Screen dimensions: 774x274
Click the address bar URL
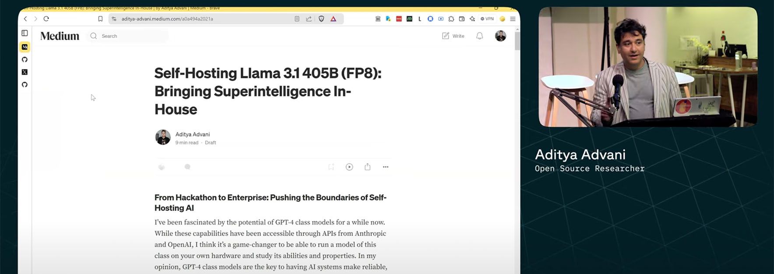point(167,19)
